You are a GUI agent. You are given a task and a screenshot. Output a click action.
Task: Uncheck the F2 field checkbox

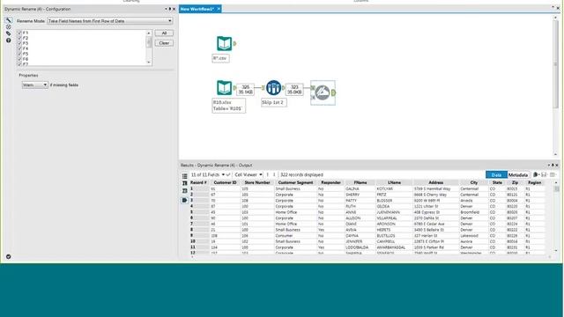tap(19, 38)
